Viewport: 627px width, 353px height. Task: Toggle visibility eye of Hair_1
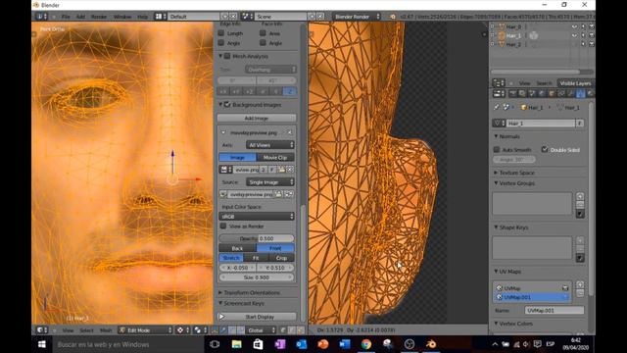[x=574, y=35]
